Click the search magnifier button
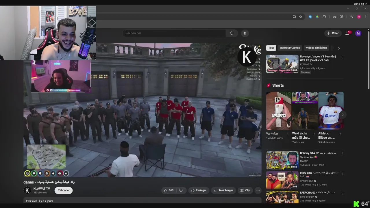Image resolution: width=370 pixels, height=208 pixels. [x=232, y=33]
